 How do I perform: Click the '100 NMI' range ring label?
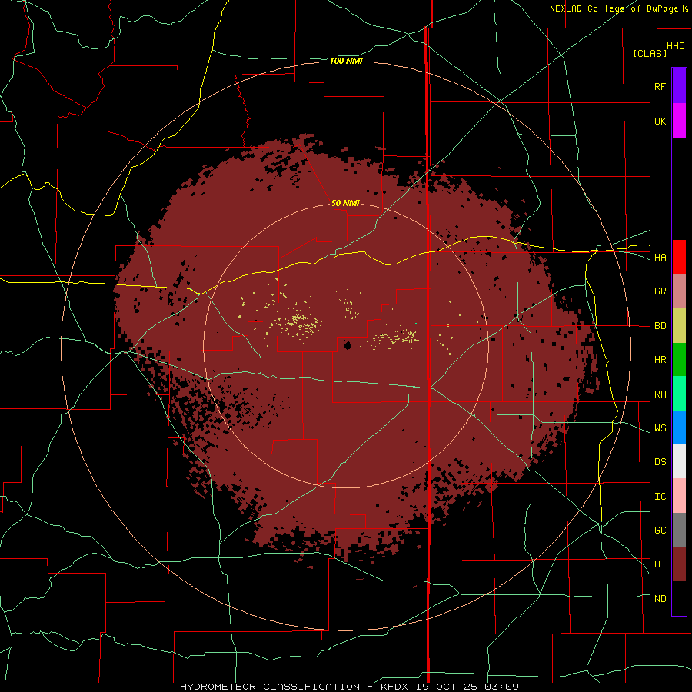tap(346, 61)
